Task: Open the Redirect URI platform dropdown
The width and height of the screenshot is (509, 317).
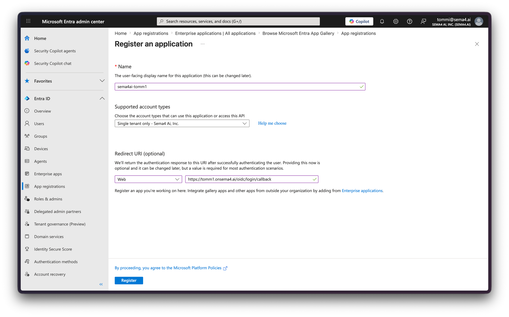Action: coord(148,179)
